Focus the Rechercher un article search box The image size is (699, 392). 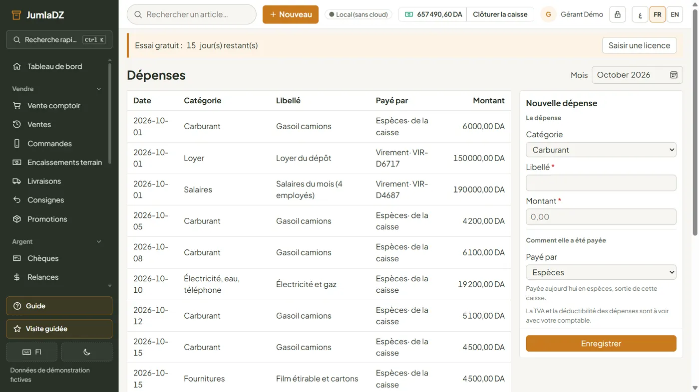pyautogui.click(x=192, y=14)
